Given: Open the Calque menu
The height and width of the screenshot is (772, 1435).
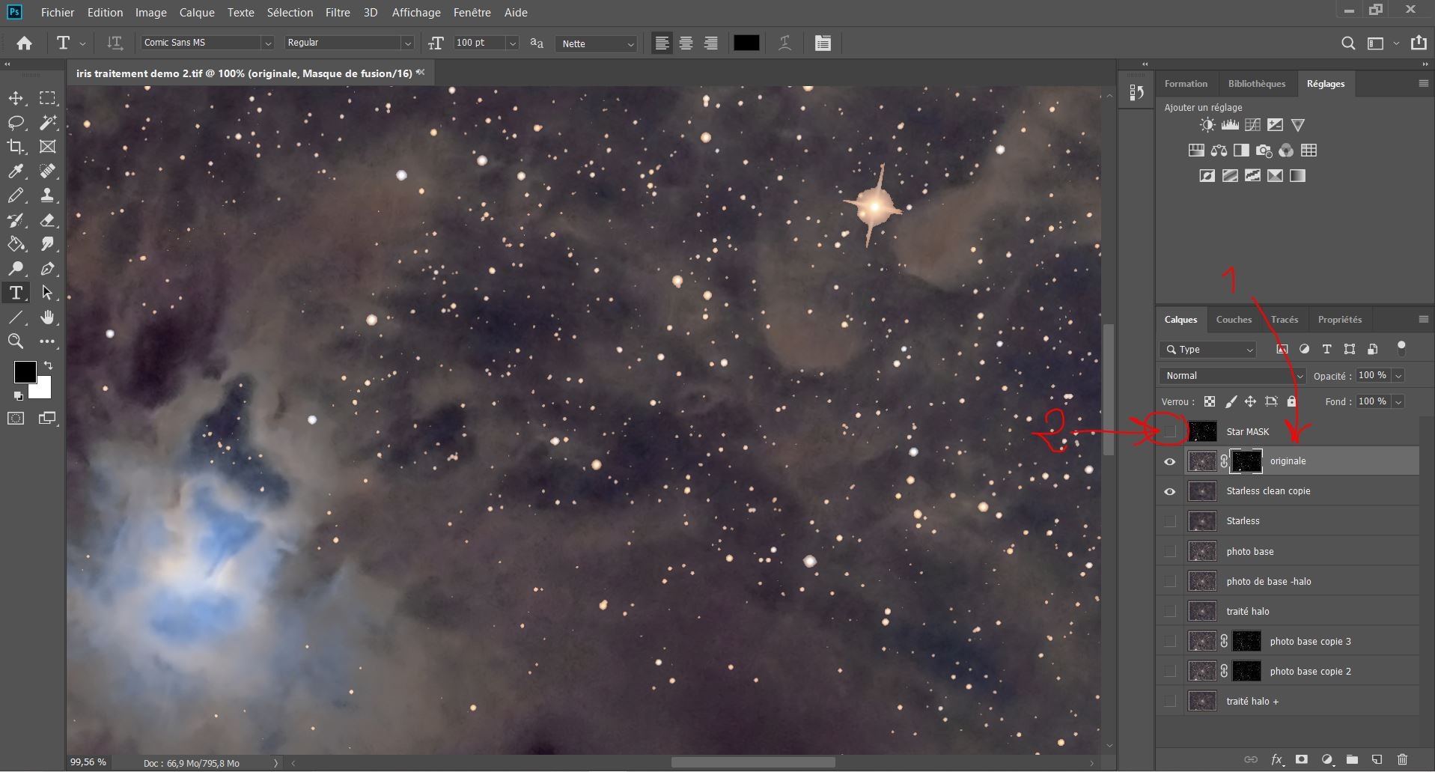Looking at the screenshot, I should point(197,12).
